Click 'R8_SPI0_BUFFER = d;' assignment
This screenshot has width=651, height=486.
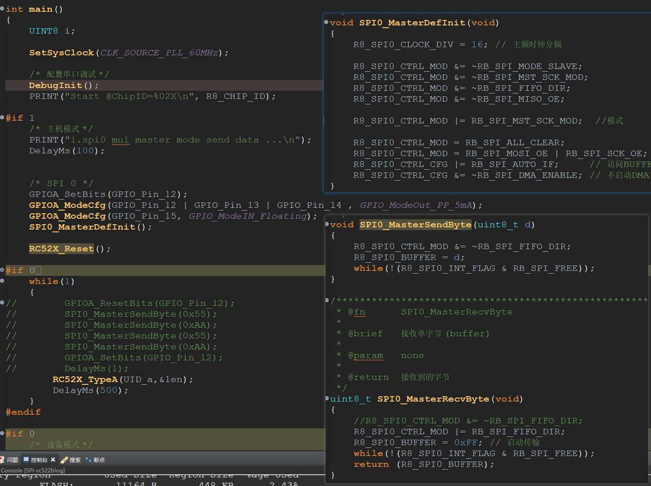click(x=409, y=257)
